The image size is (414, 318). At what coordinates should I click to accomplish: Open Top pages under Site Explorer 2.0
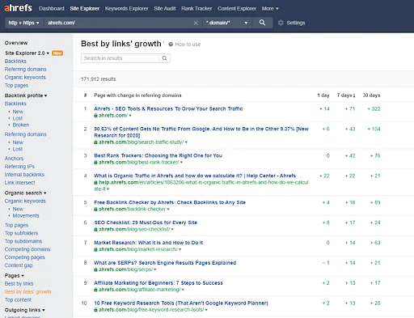[x=16, y=86]
